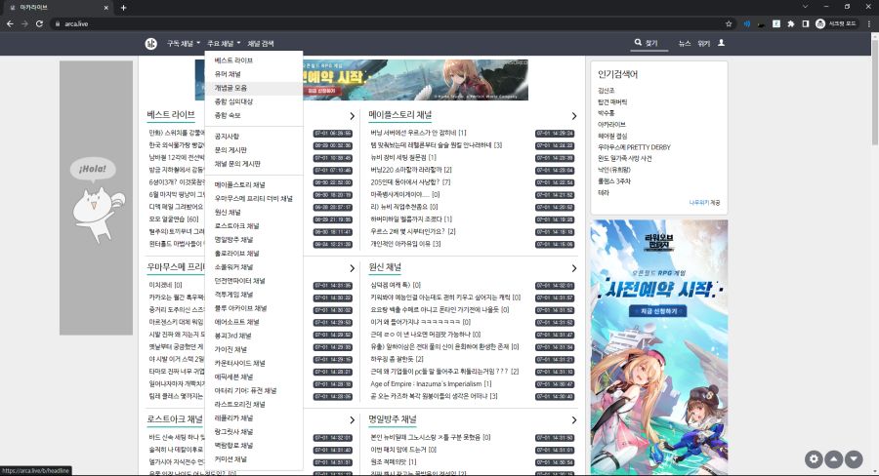
Task: Reload the page with the refresh icon
Action: tap(39, 23)
